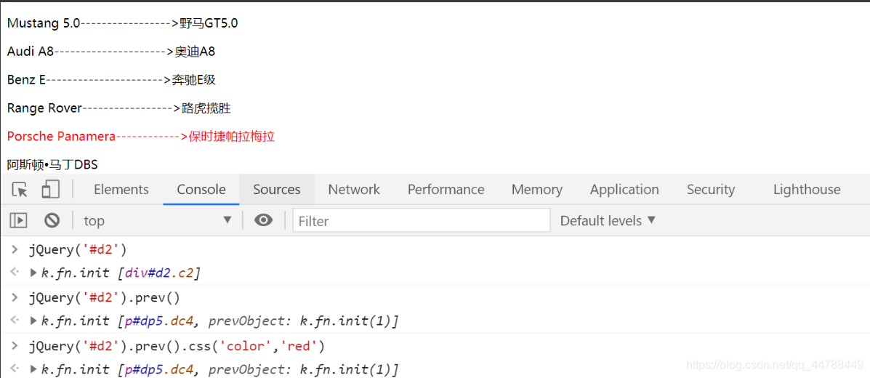Activate the inspect element picker icon
Screen dimensions: 870x378
[x=20, y=190]
